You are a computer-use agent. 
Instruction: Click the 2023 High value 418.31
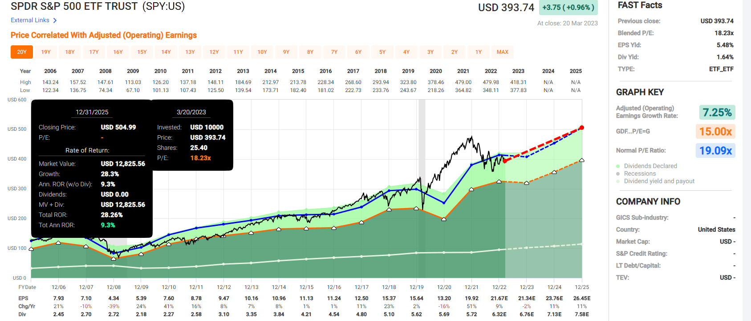(x=518, y=82)
